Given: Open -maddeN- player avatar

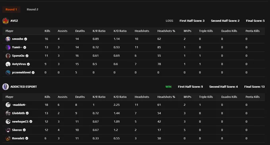Looking at the screenshot, I should pos(8,105).
